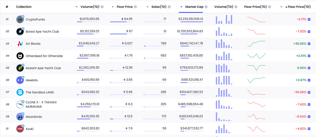Click Art Blocks sales count 789
This screenshot has width=316, height=137.
pyautogui.click(x=163, y=43)
